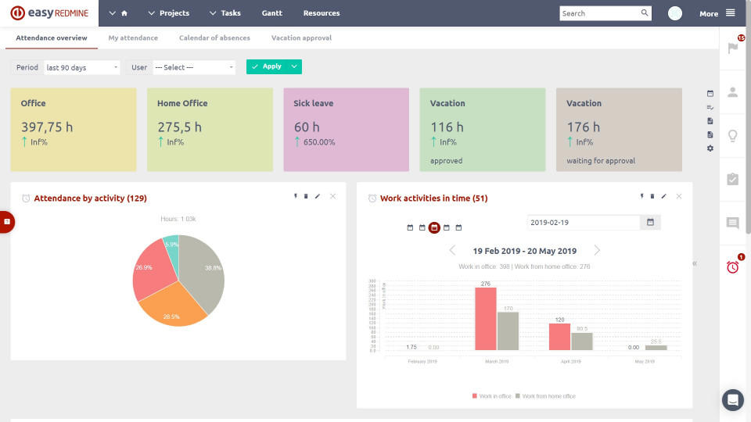
Task: Toggle the Work in office legend series
Action: (492, 396)
